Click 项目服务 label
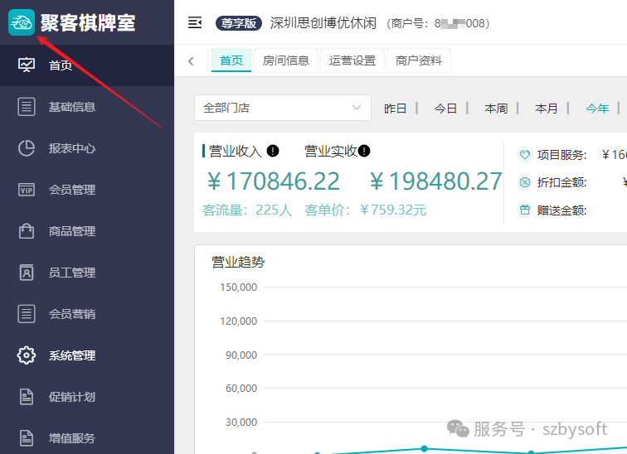This screenshot has height=454, width=627. (x=561, y=155)
